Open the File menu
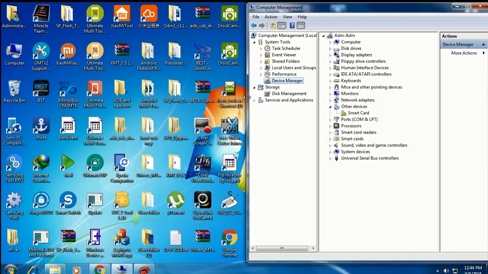 pos(256,17)
